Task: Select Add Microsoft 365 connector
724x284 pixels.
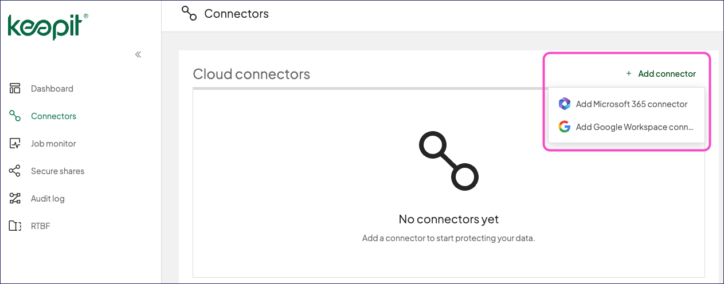Action: 626,104
